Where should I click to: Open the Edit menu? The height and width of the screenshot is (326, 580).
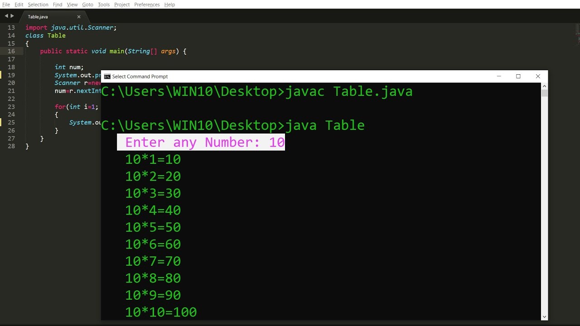tap(19, 5)
